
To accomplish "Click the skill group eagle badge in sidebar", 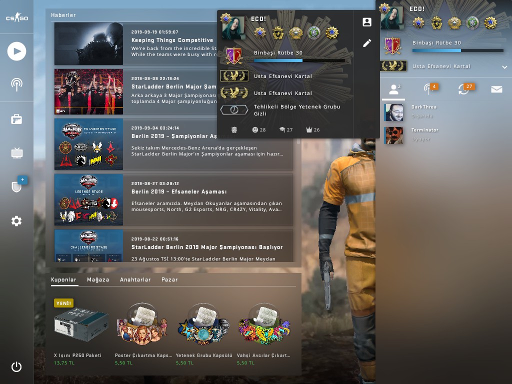I will click(x=393, y=66).
